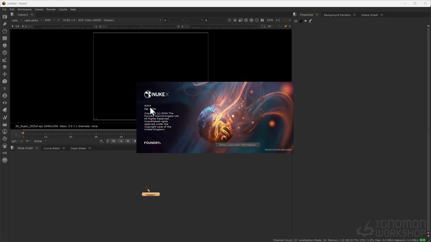Click the Viewer1 node in node graph

[x=151, y=194]
